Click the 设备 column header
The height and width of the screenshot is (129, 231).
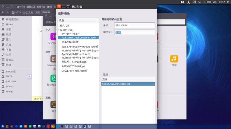tap(78, 20)
